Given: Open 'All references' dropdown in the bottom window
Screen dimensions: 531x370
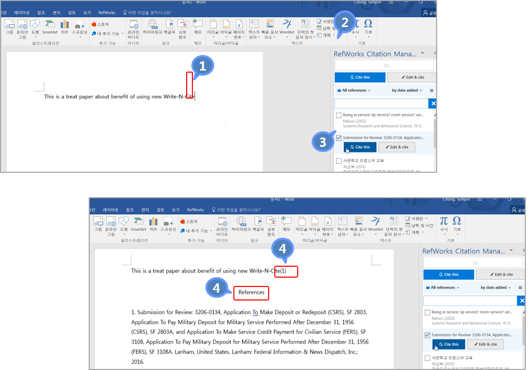Looking at the screenshot, I should pyautogui.click(x=443, y=287).
